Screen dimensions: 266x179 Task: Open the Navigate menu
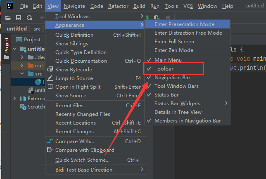pos(74,6)
